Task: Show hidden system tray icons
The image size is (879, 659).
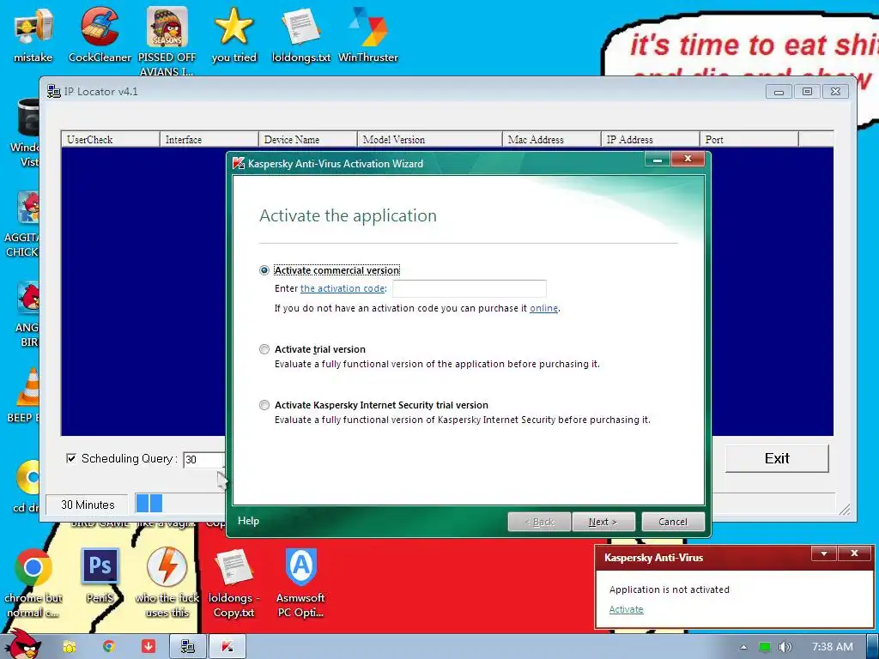Action: pos(743,647)
